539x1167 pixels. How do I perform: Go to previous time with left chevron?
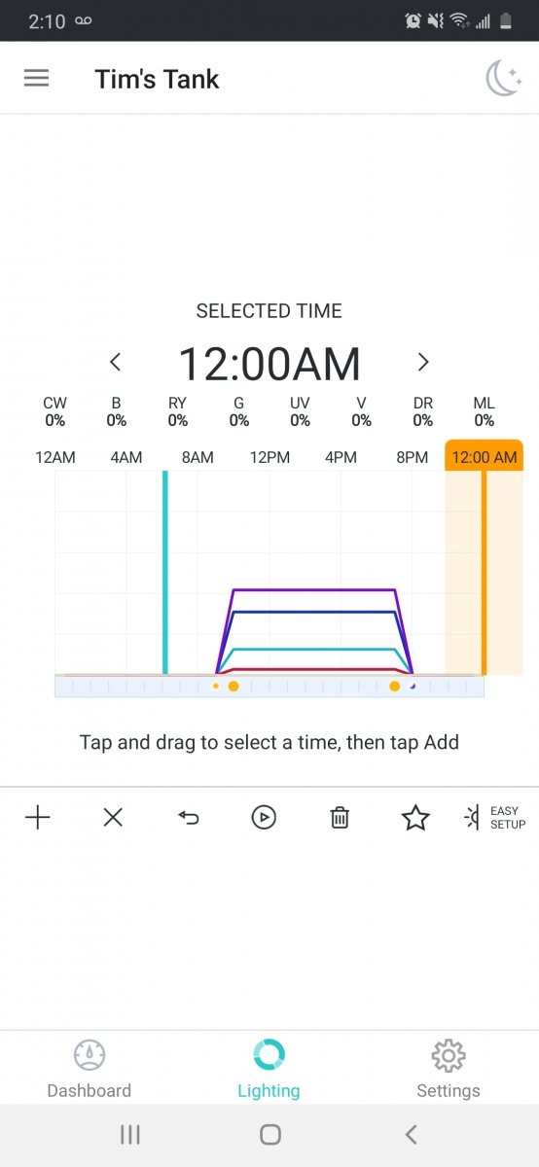point(115,363)
